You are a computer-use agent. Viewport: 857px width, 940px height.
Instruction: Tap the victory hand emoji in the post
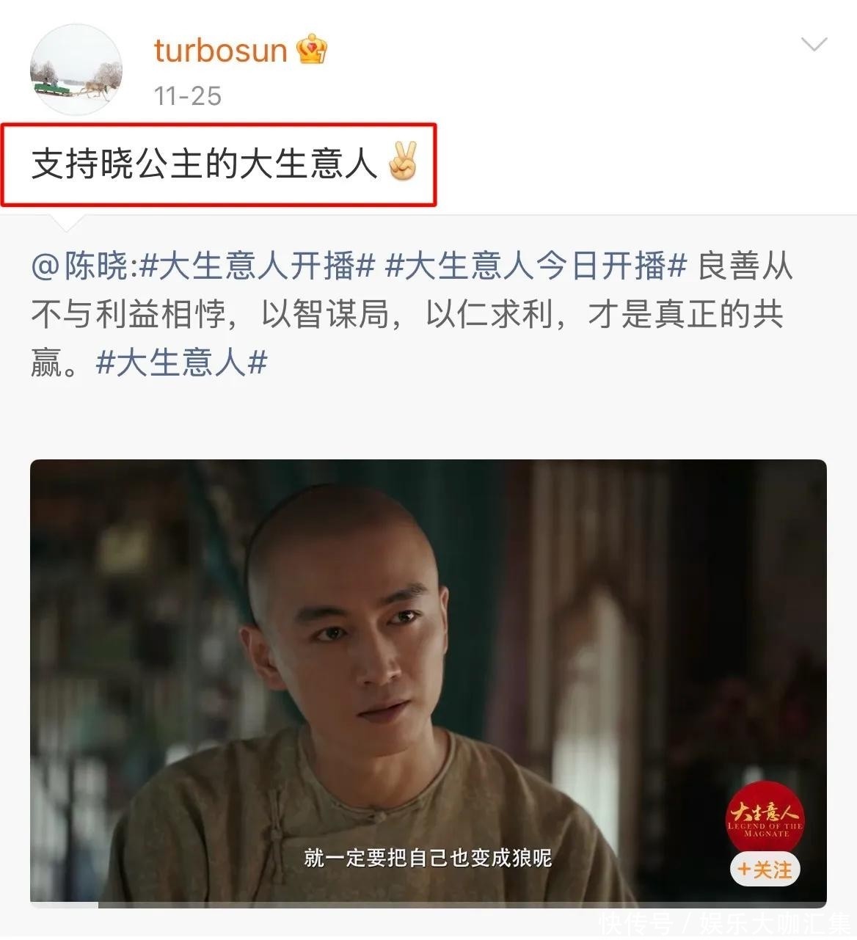tap(402, 162)
